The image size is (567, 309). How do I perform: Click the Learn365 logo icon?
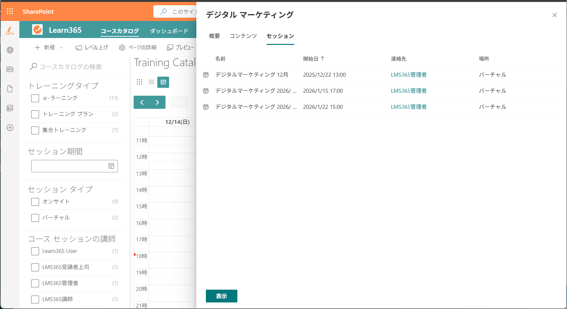click(37, 30)
